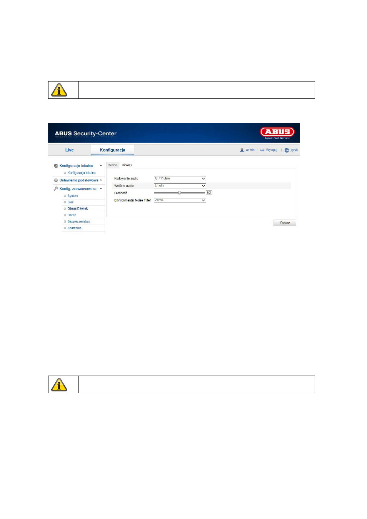This screenshot has width=367, height=519.
Task: Save settings with Zapisz button
Action: coord(285,223)
